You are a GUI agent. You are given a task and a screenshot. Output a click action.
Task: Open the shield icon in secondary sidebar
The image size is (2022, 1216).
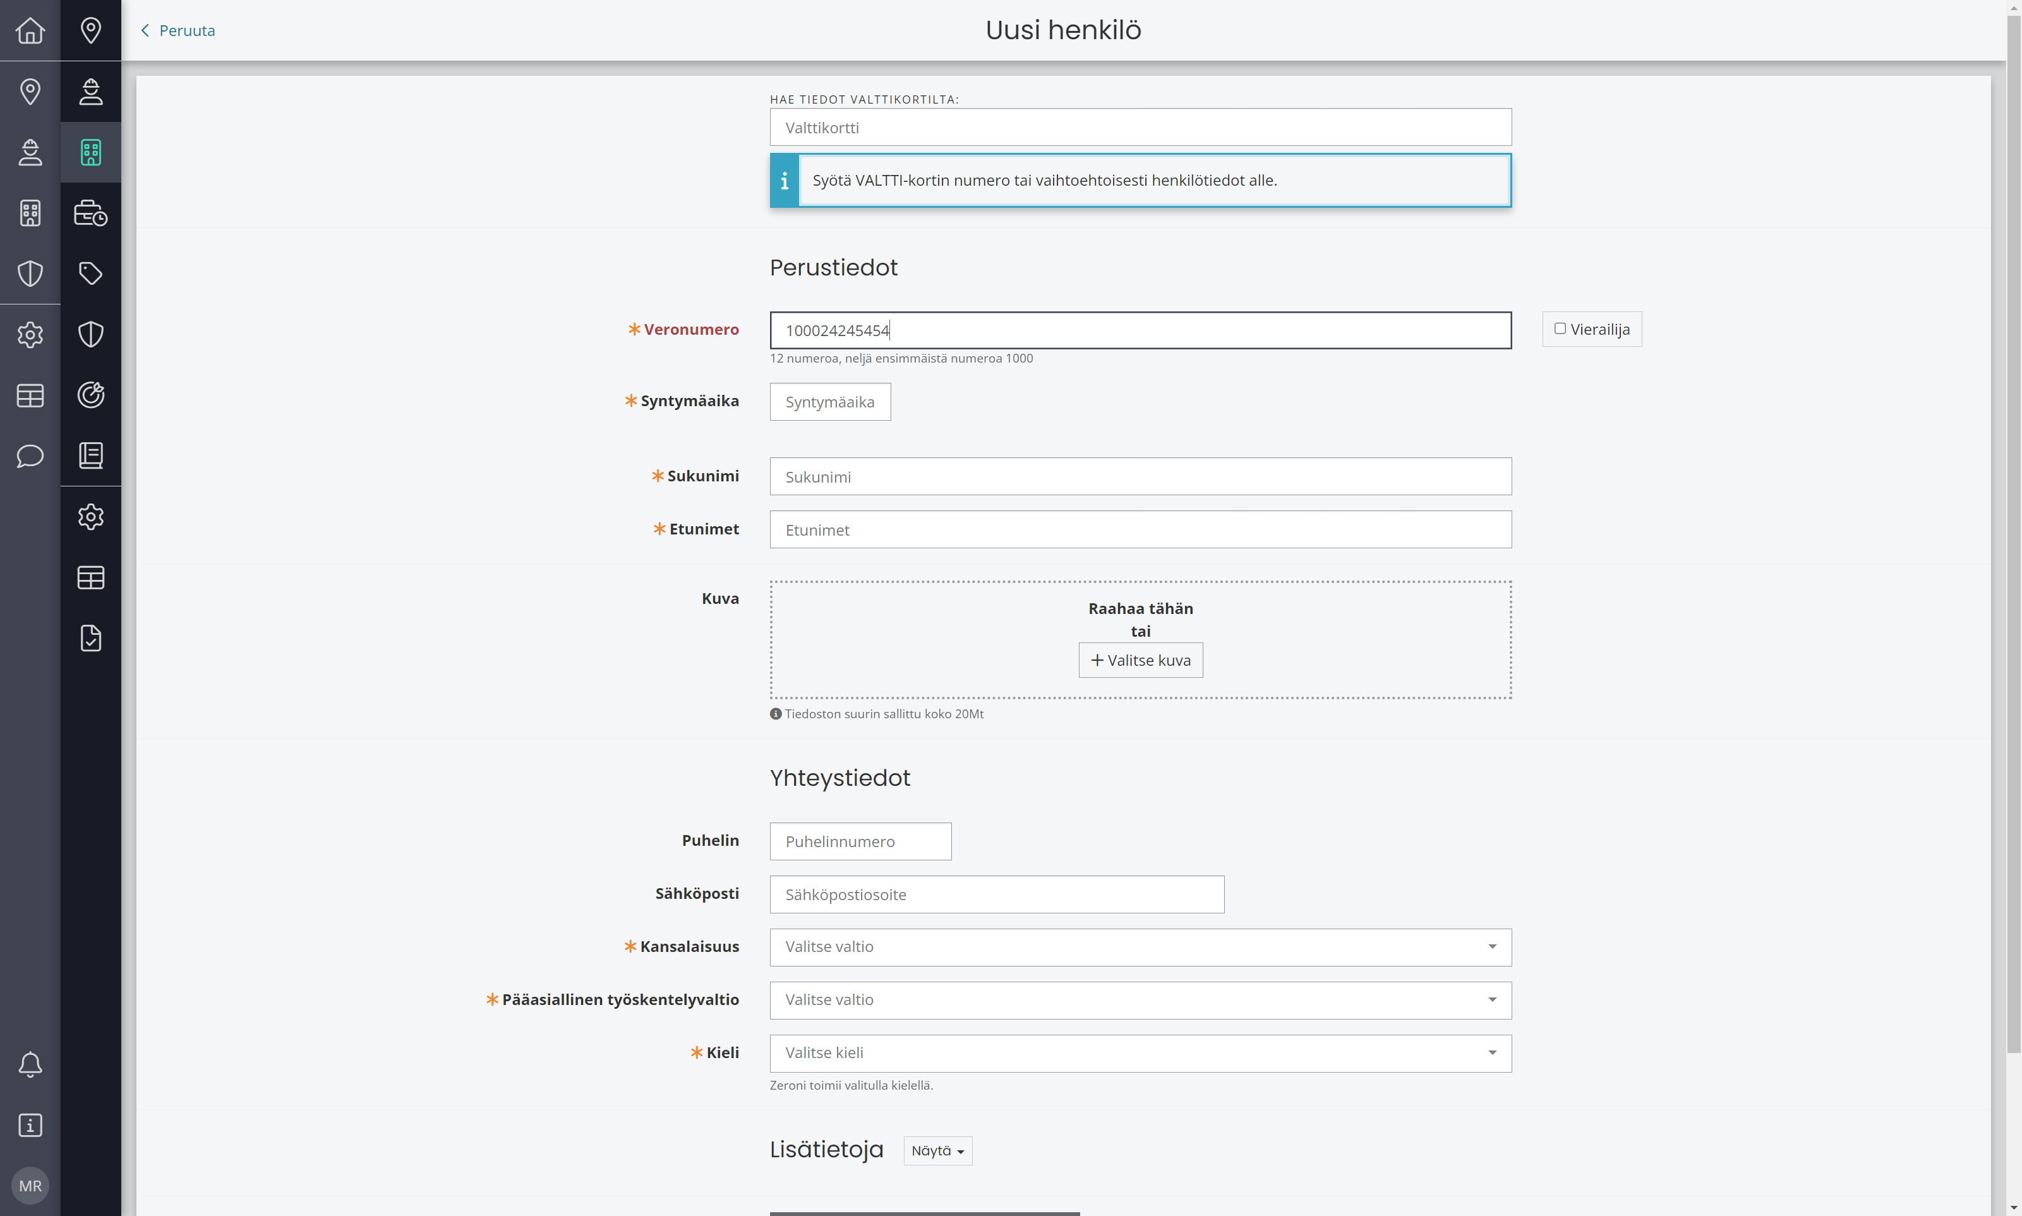pyautogui.click(x=91, y=334)
